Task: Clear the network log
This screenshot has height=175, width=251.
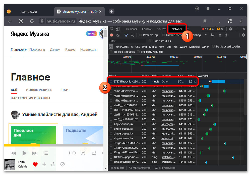Action: point(118,35)
